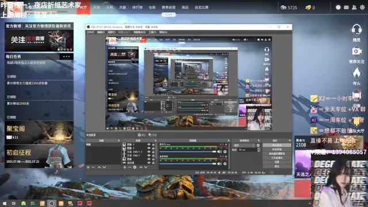Open the OBS 编辑(E) menu
Screen dimensions: 368x207
(x=101, y=32)
